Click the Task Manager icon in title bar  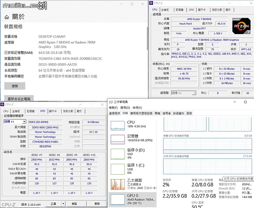(x=111, y=102)
